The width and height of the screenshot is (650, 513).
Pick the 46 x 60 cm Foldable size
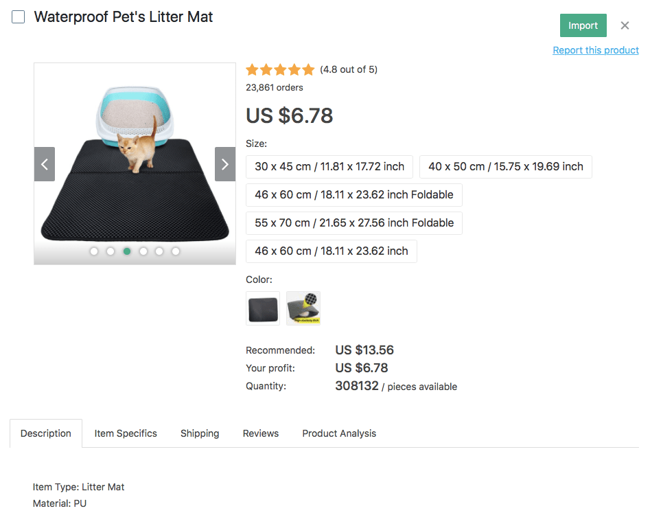coord(354,195)
